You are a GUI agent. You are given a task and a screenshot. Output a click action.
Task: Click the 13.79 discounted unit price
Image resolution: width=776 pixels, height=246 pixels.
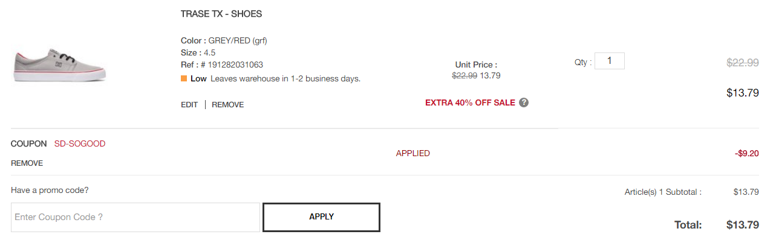click(x=490, y=76)
